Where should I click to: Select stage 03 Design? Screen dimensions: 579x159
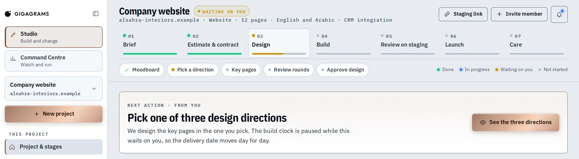[279, 43]
